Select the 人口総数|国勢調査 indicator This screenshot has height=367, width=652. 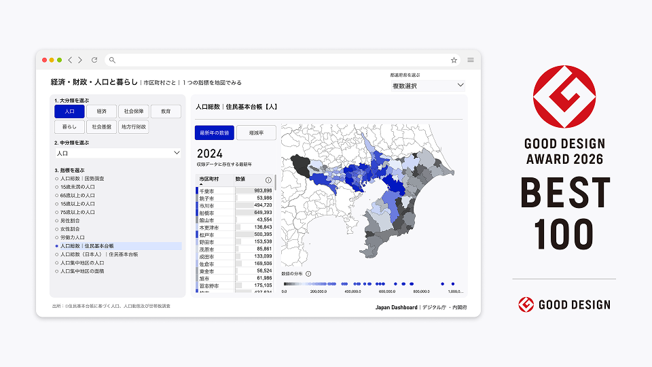point(79,179)
